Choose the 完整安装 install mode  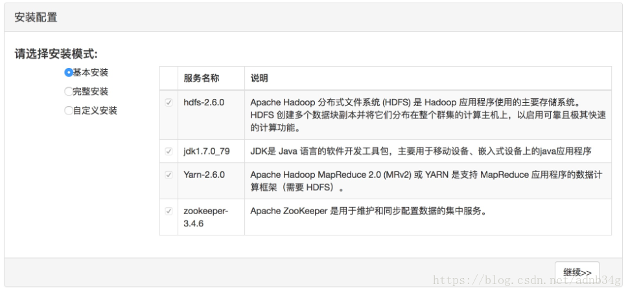tap(68, 92)
